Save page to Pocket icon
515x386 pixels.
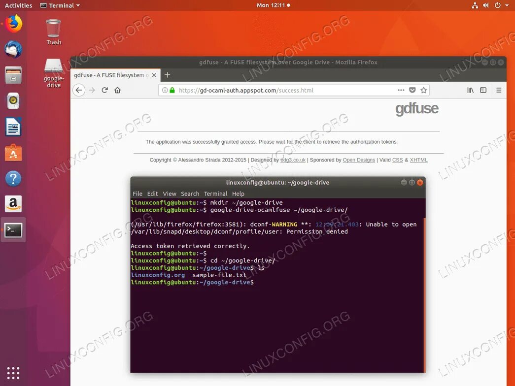412,90
